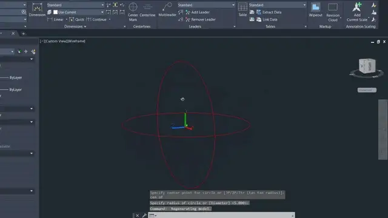The height and width of the screenshot is (218, 388).
Task: Click the top annotation scale icon right of Add Current Scale
Action: coord(374,5)
